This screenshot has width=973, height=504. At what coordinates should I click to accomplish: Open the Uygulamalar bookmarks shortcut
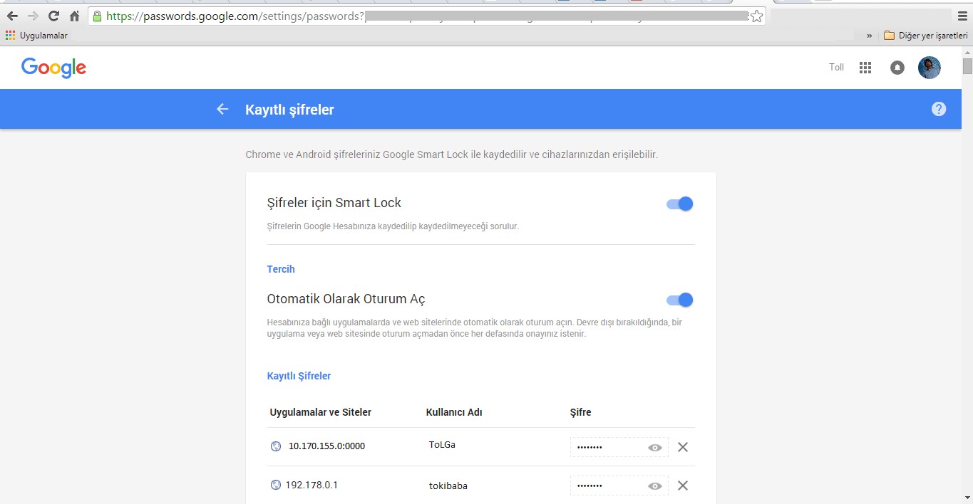[x=36, y=34]
